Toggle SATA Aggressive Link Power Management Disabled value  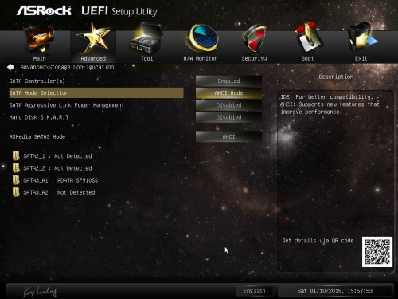coord(228,105)
